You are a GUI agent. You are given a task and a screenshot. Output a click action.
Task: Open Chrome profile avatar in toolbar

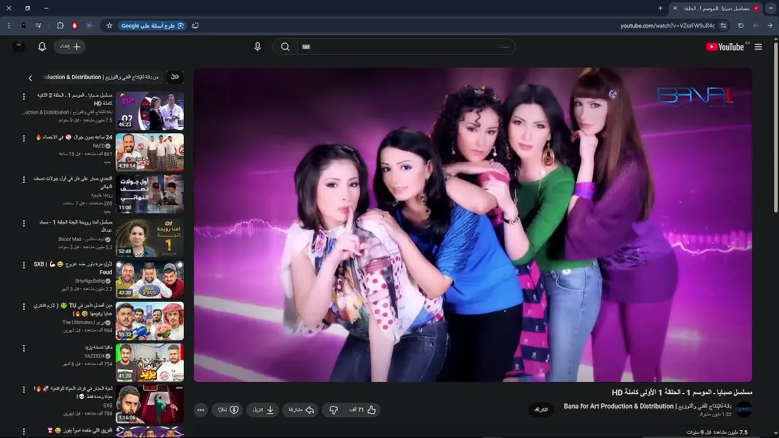point(24,26)
